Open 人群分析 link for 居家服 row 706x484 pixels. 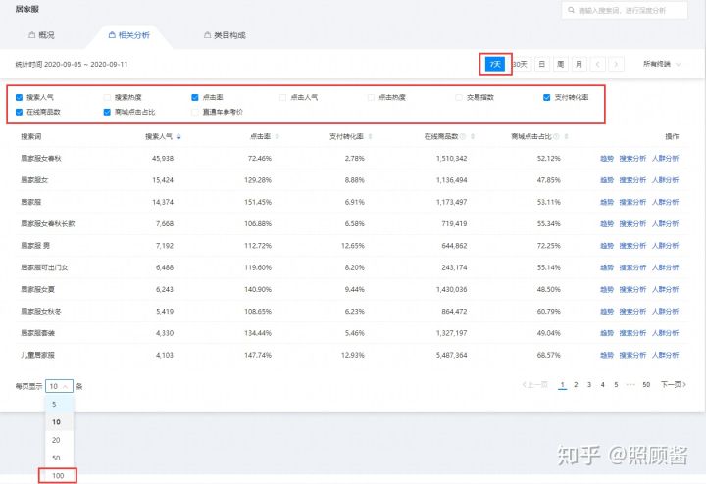[x=666, y=202]
